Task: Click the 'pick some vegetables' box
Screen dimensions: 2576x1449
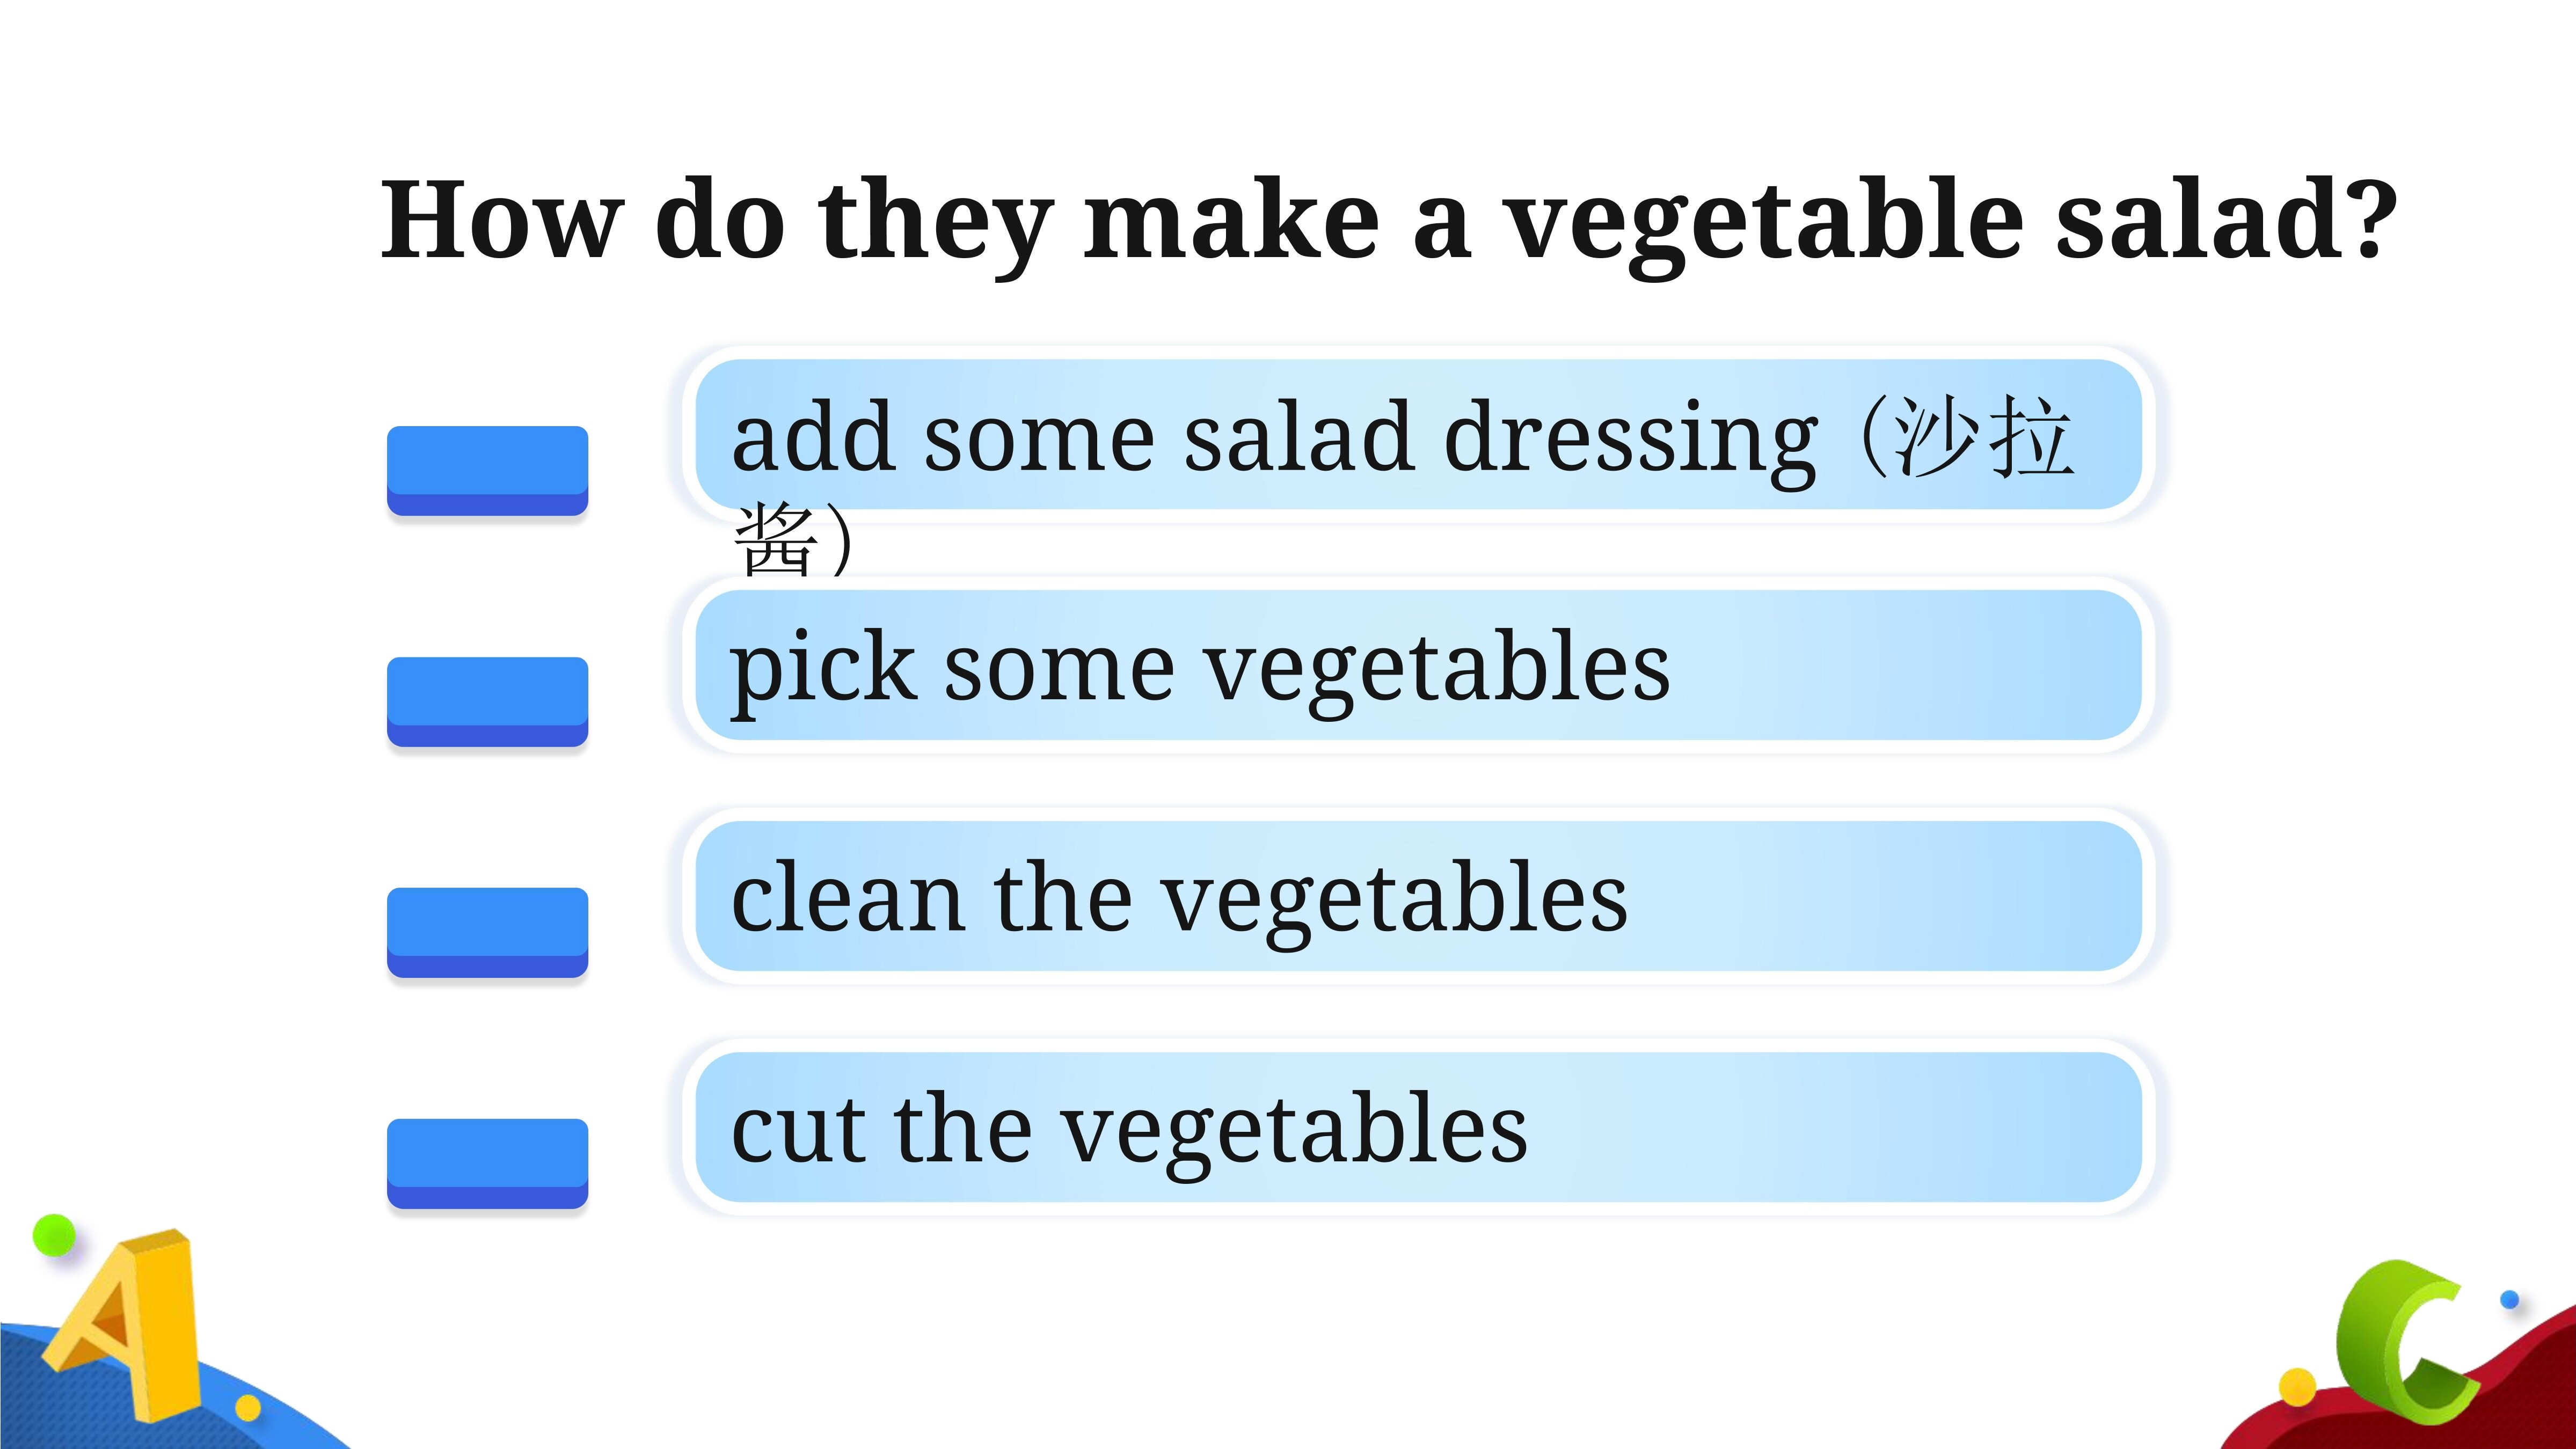Action: click(x=1418, y=665)
